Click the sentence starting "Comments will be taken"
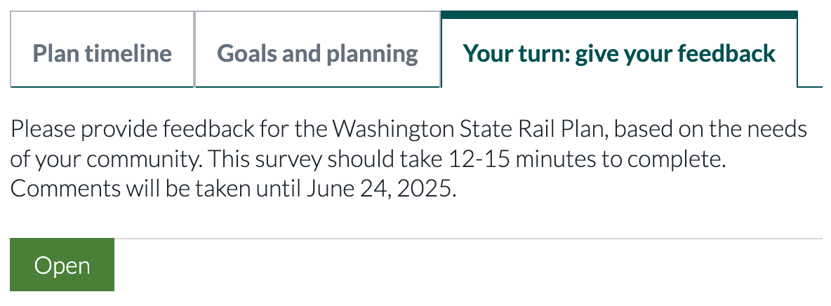 coord(233,189)
